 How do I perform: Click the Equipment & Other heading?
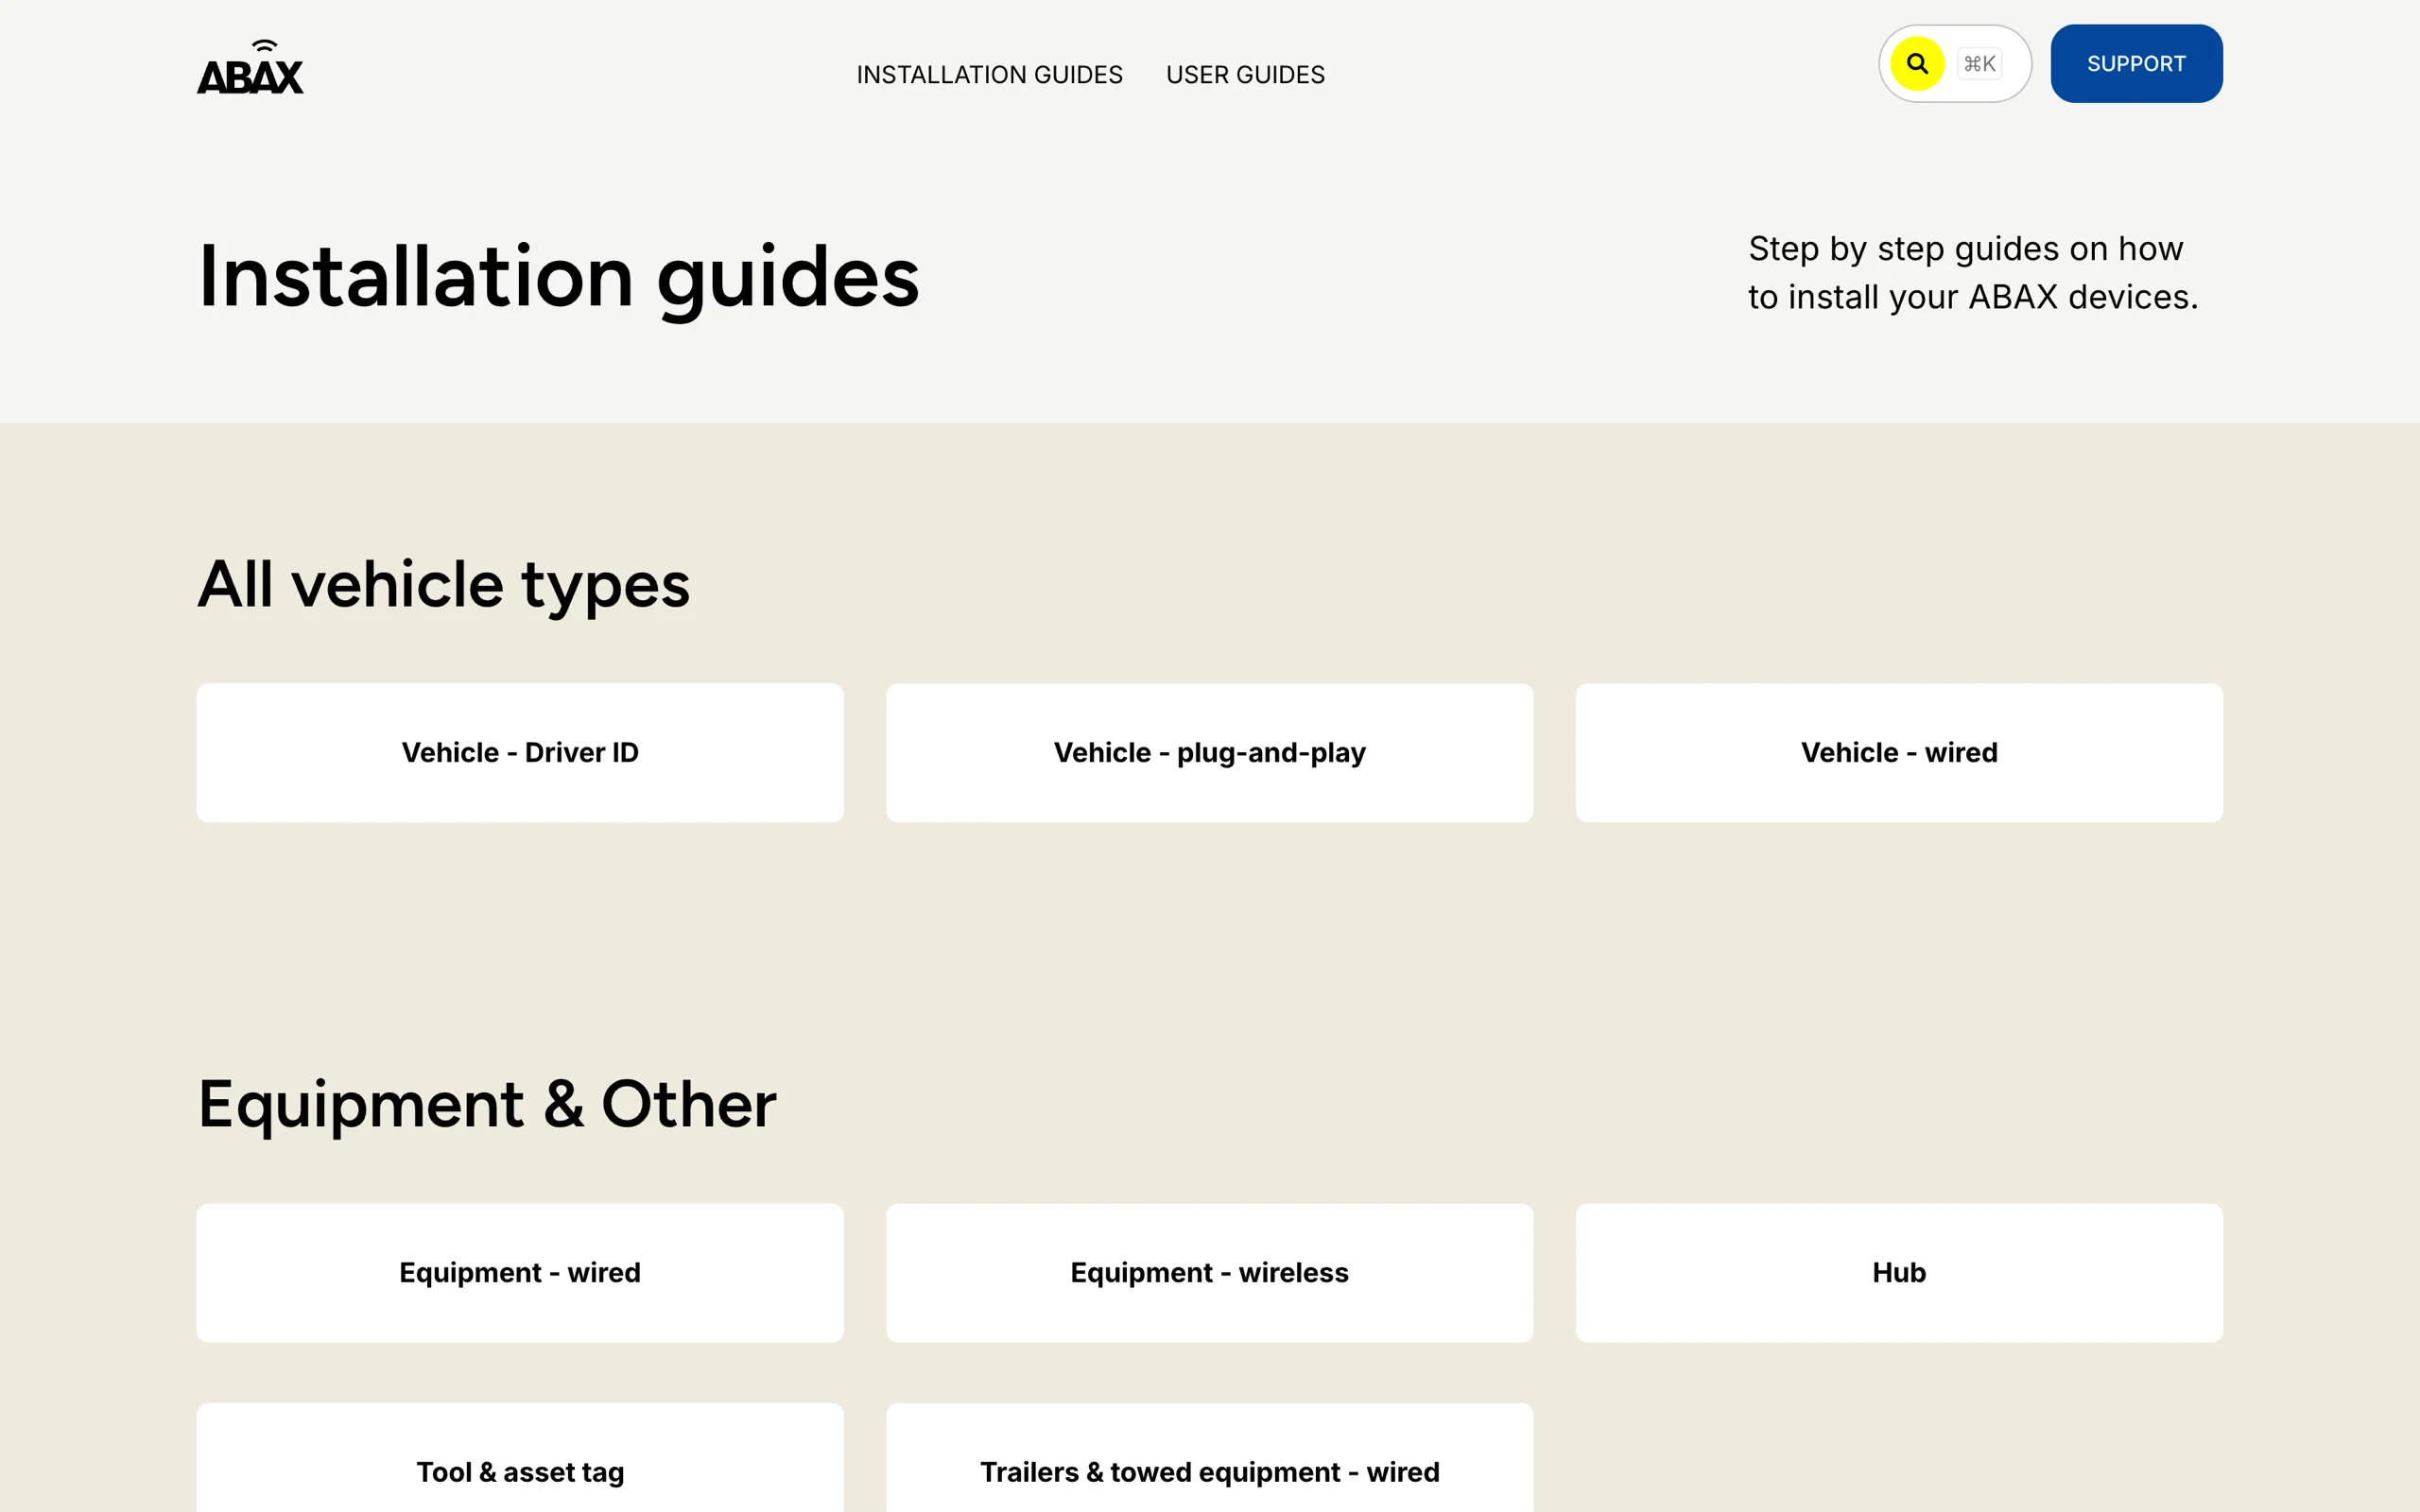click(487, 1105)
